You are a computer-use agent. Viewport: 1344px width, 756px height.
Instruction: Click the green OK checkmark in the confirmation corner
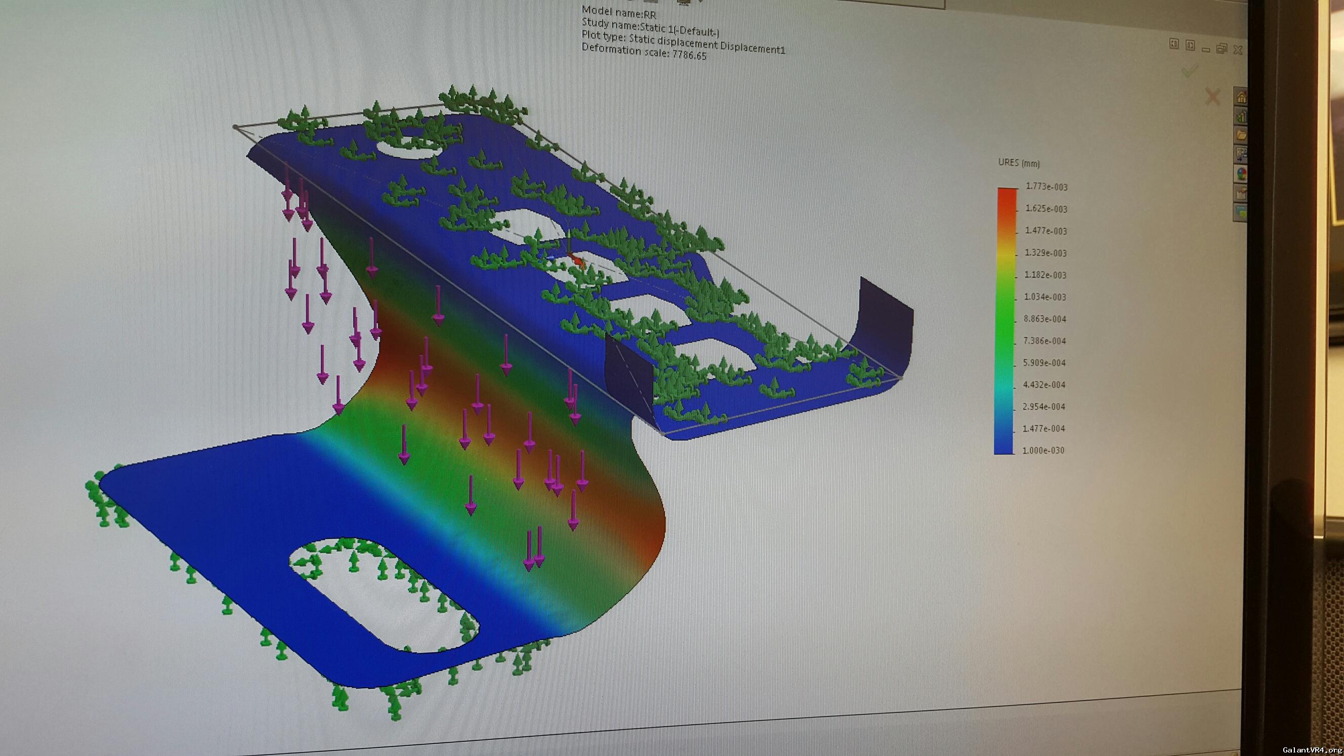(1190, 71)
